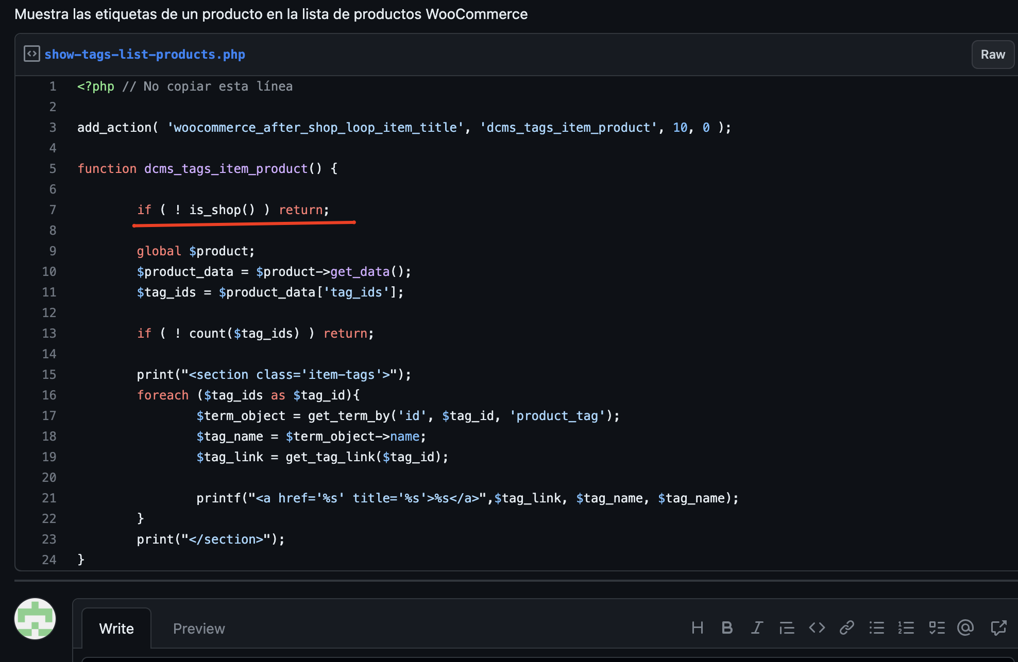The height and width of the screenshot is (662, 1018).
Task: Click the '// No copiar esta línea' comment
Action: click(x=207, y=86)
